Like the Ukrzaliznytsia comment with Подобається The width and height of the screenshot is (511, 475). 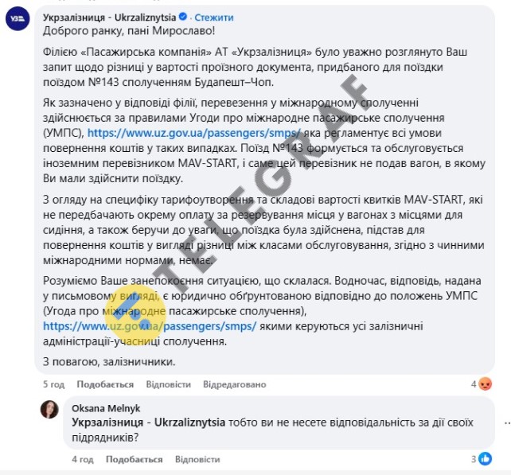point(105,384)
